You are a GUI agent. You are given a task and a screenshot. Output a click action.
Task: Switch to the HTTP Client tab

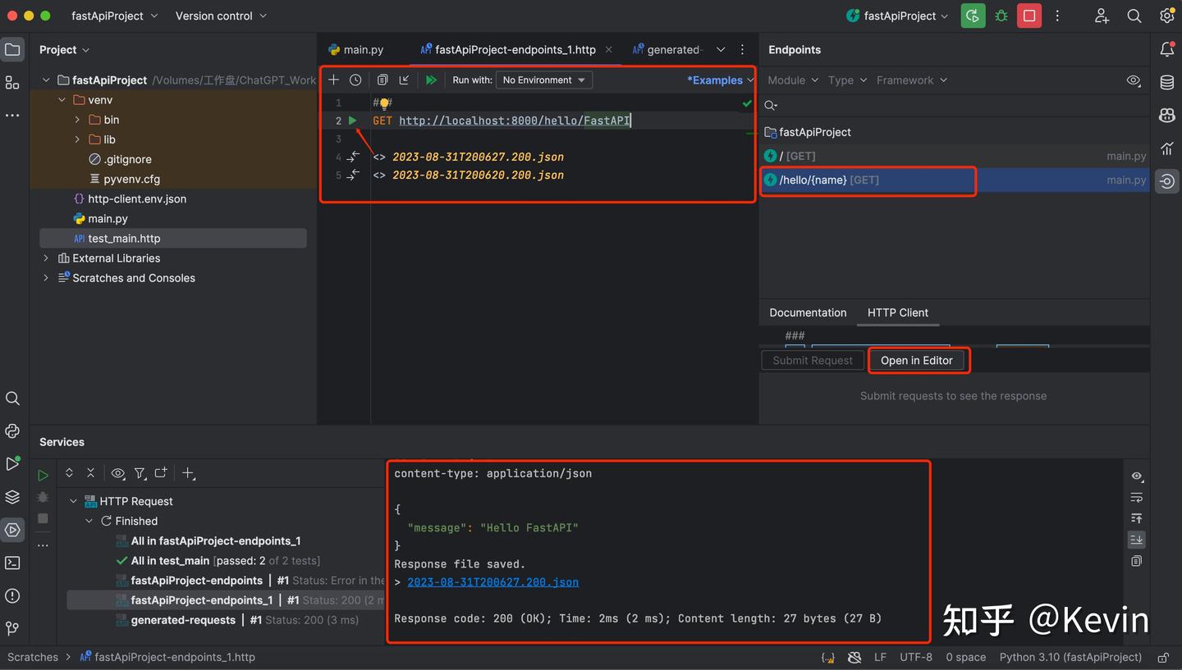pos(898,312)
